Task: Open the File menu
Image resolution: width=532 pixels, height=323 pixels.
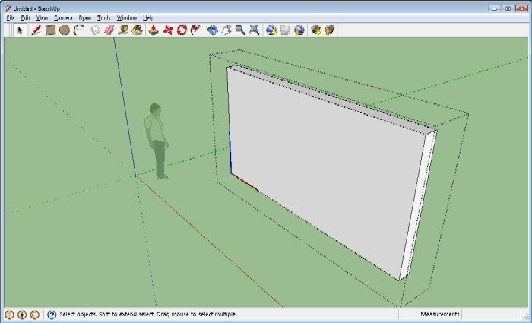Action: [x=11, y=18]
